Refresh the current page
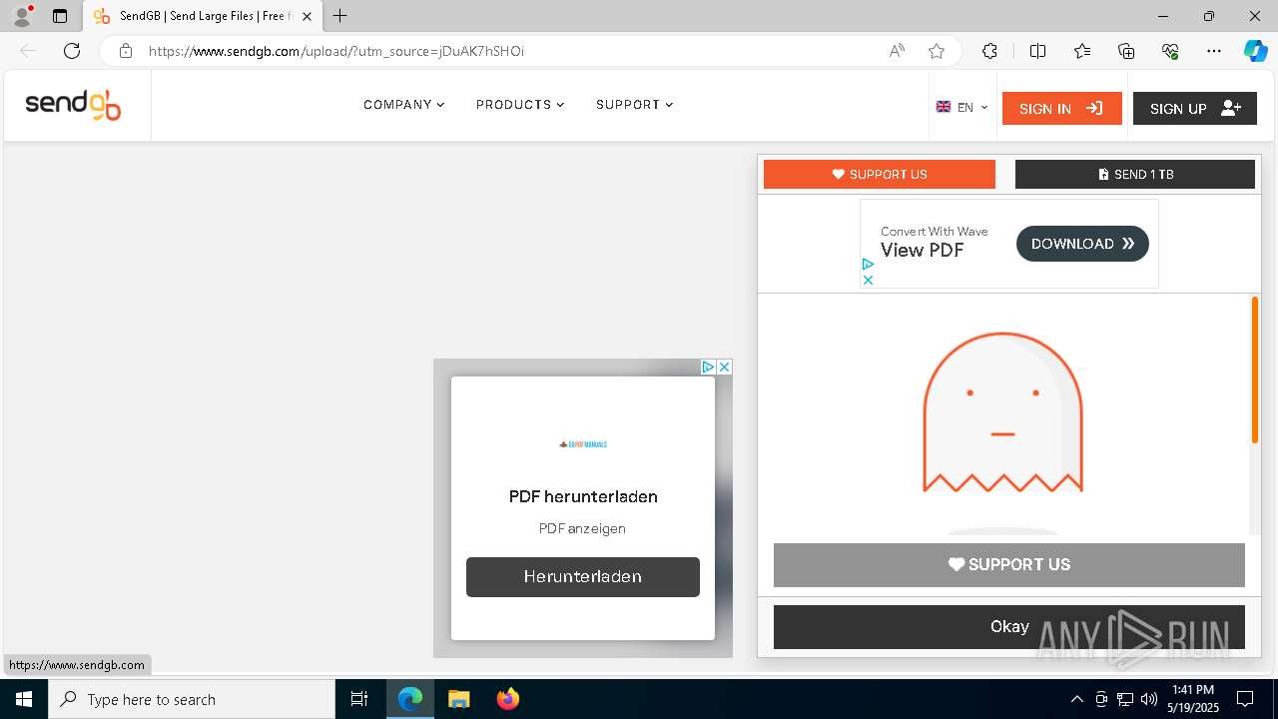 [x=72, y=51]
